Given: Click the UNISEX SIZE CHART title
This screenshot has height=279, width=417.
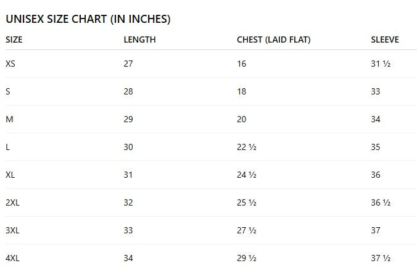Looking at the screenshot, I should (88, 19).
